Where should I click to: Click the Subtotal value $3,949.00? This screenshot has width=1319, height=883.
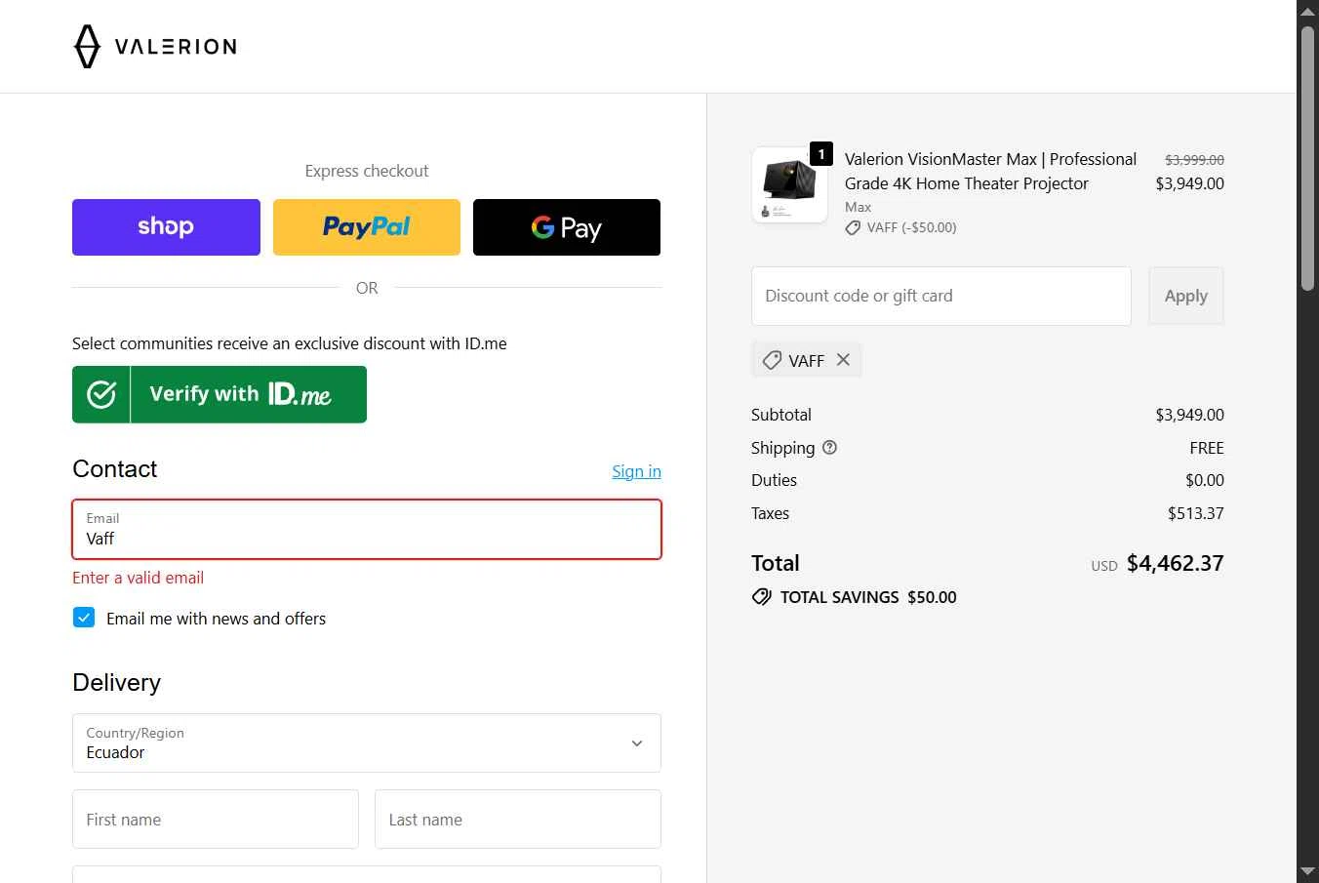(1189, 415)
